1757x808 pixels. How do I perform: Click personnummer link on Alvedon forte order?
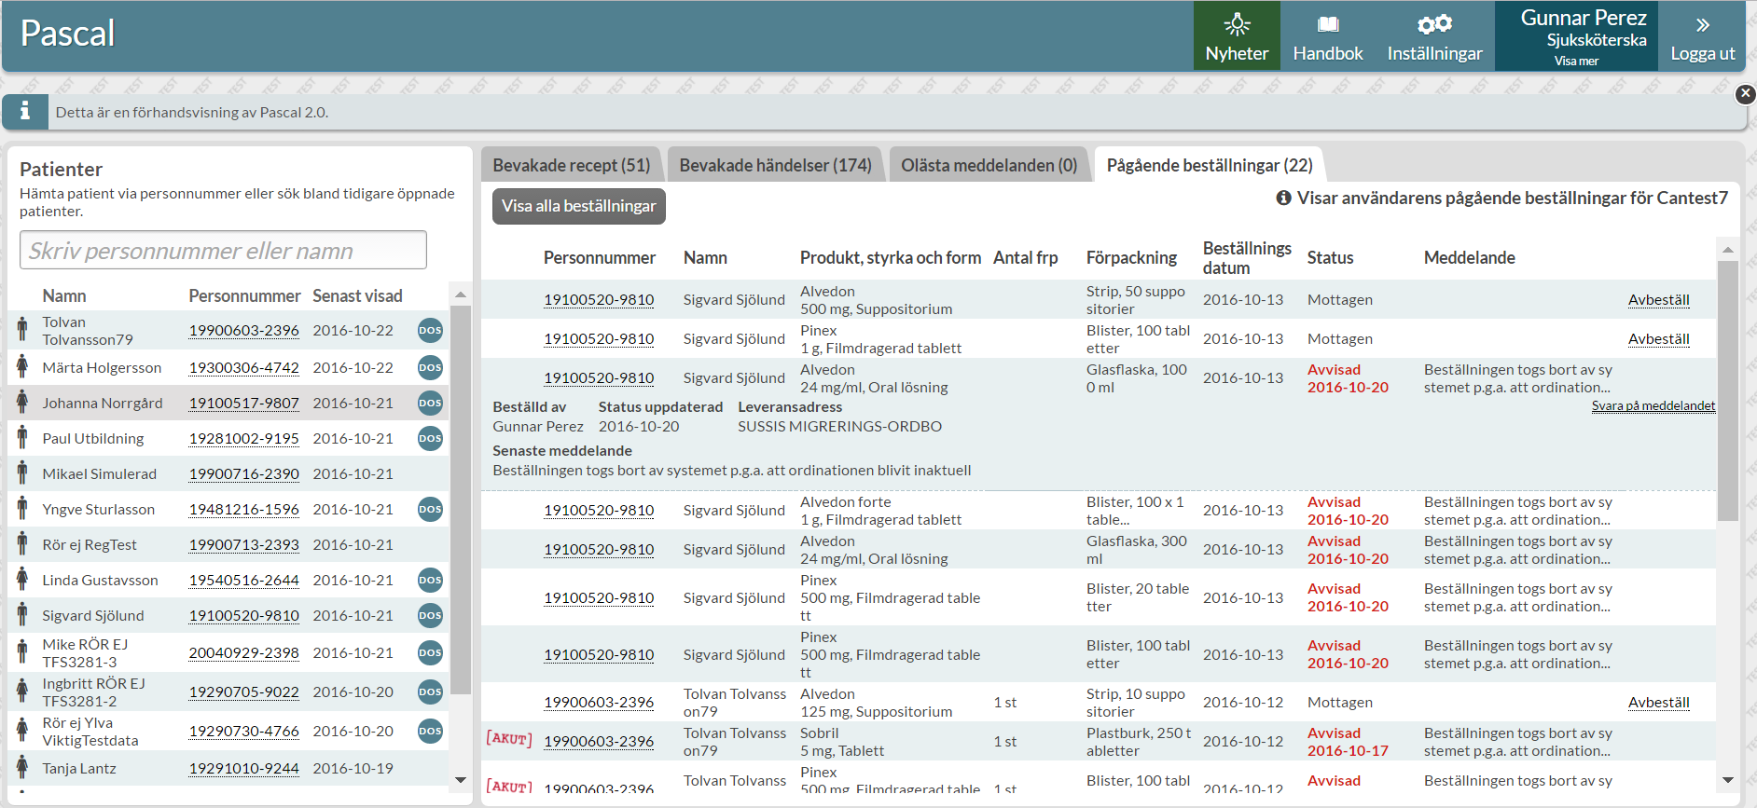pos(599,511)
